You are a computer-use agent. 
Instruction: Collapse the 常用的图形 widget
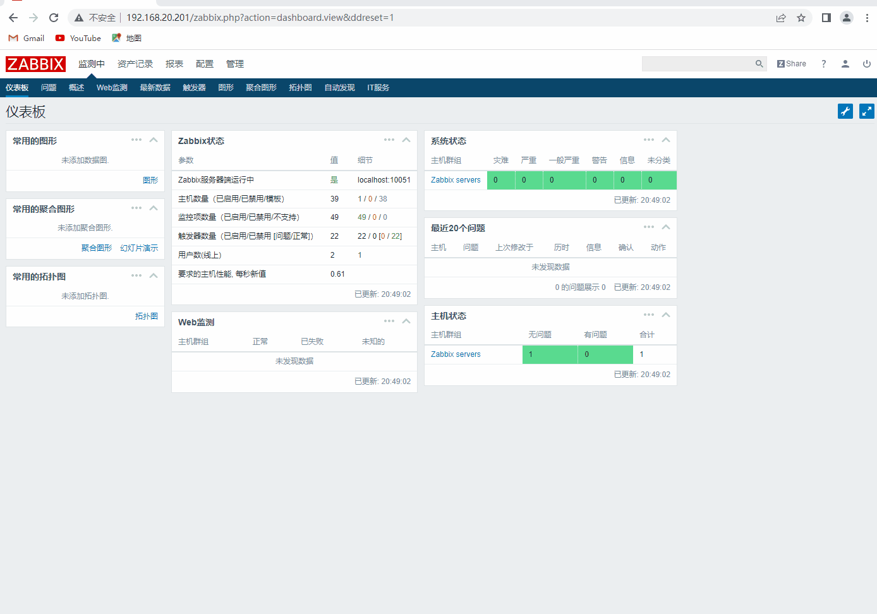[x=153, y=140]
